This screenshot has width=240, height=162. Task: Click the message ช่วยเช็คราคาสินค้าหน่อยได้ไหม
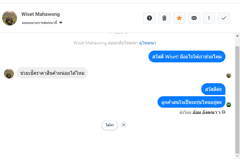click(52, 73)
